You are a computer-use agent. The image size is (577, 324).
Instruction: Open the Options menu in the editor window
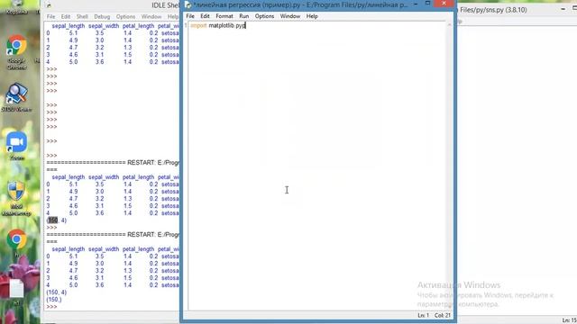pyautogui.click(x=264, y=16)
